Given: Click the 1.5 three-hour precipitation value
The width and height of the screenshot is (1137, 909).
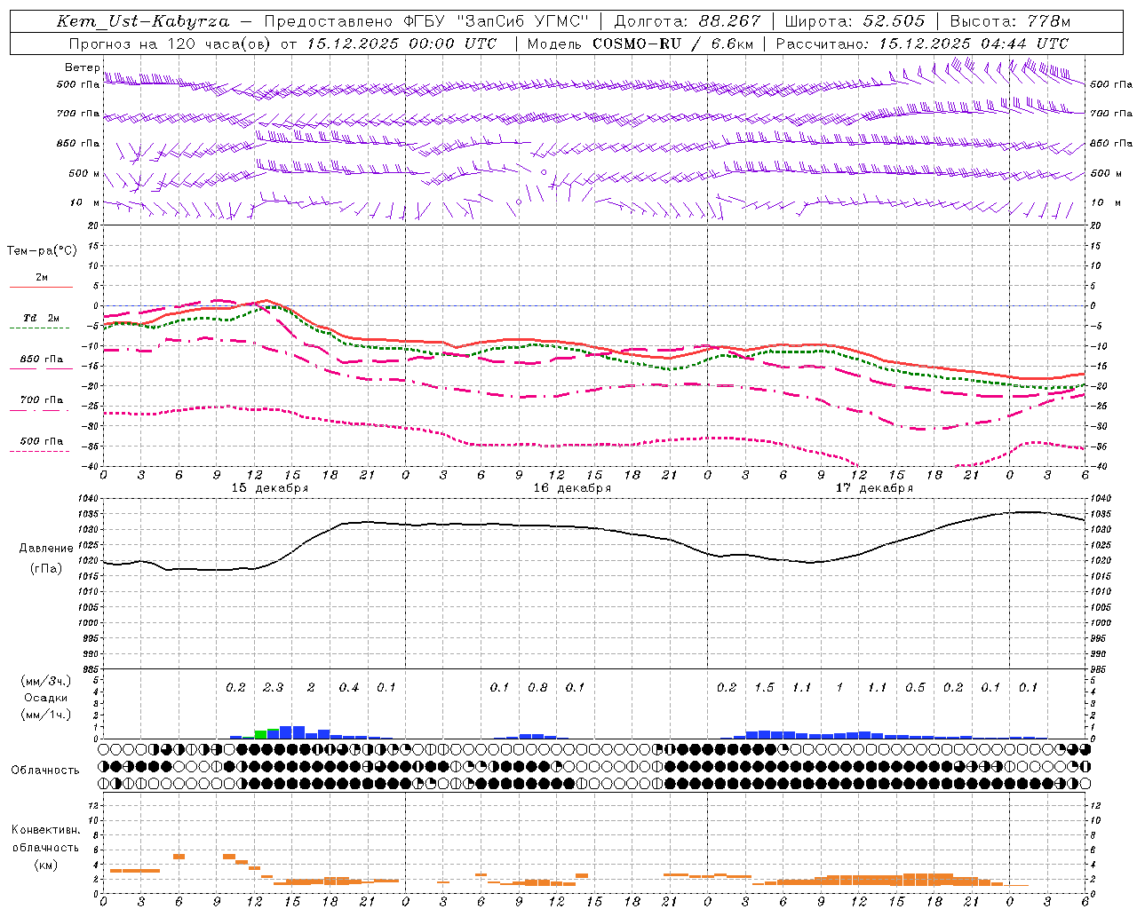Looking at the screenshot, I should point(764,688).
